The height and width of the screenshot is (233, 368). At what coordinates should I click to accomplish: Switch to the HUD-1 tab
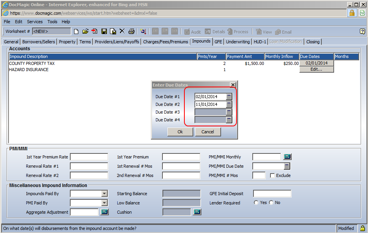click(x=260, y=42)
